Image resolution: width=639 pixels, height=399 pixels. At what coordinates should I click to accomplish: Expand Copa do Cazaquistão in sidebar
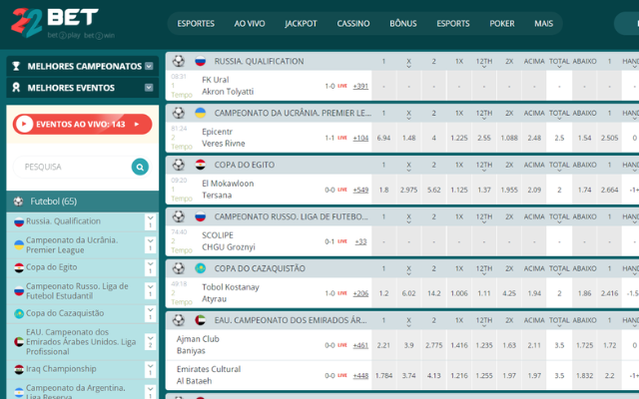pyautogui.click(x=150, y=314)
